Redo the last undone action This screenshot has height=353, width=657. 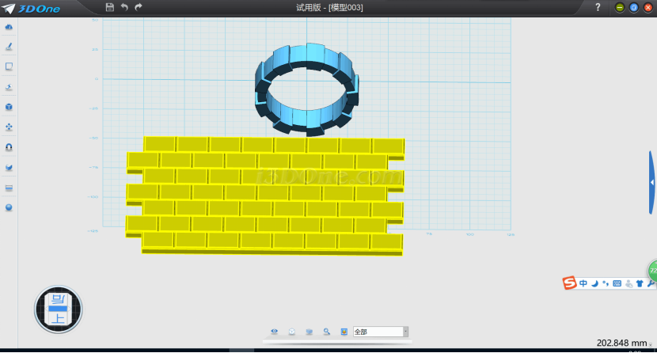coord(139,7)
